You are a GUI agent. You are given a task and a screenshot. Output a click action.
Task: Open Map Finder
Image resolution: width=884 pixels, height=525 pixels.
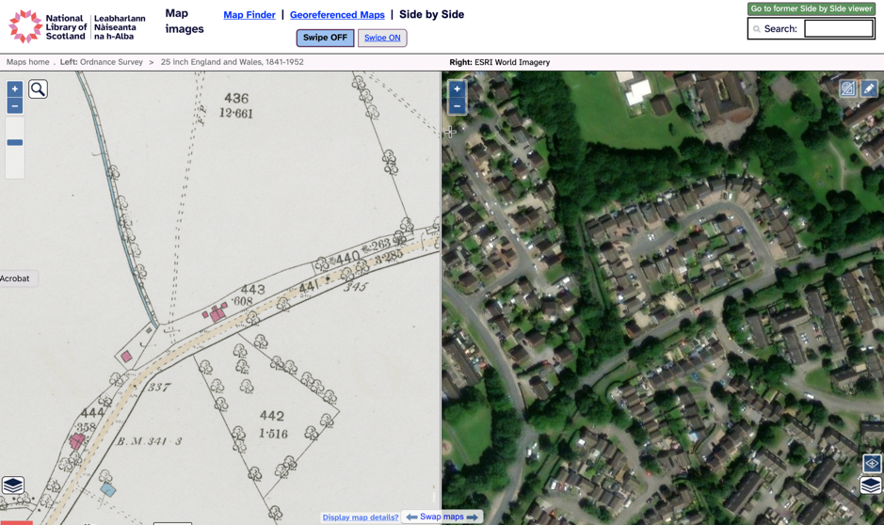249,15
